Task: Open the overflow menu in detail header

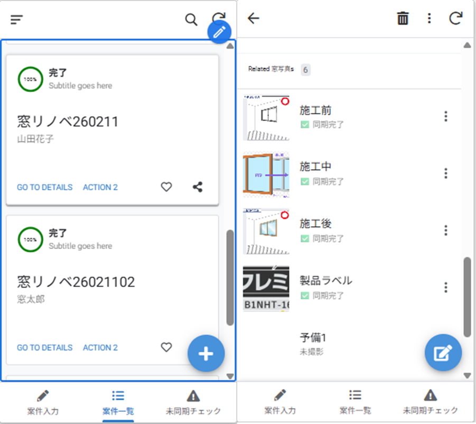Action: pos(429,19)
